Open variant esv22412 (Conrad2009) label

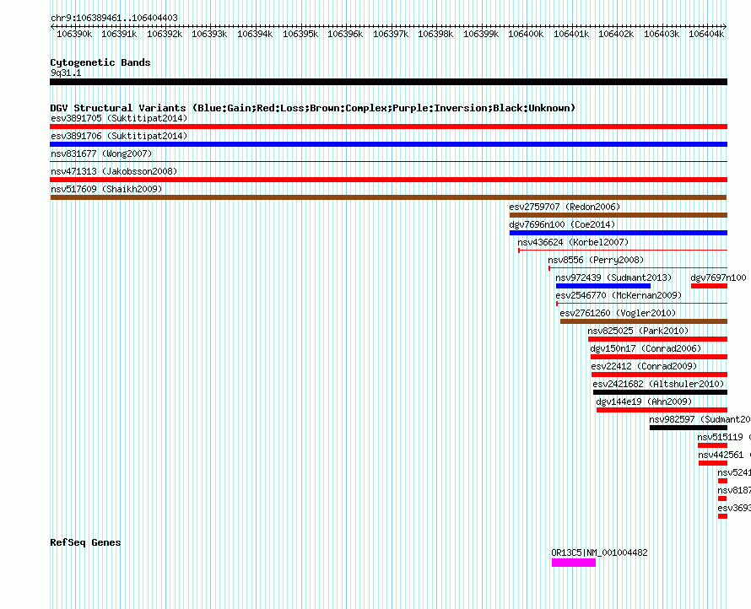[644, 366]
